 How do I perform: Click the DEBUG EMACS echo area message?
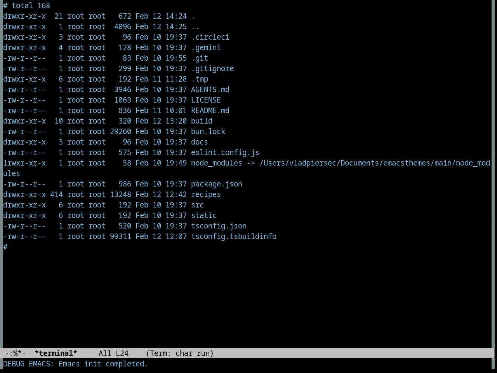click(76, 364)
